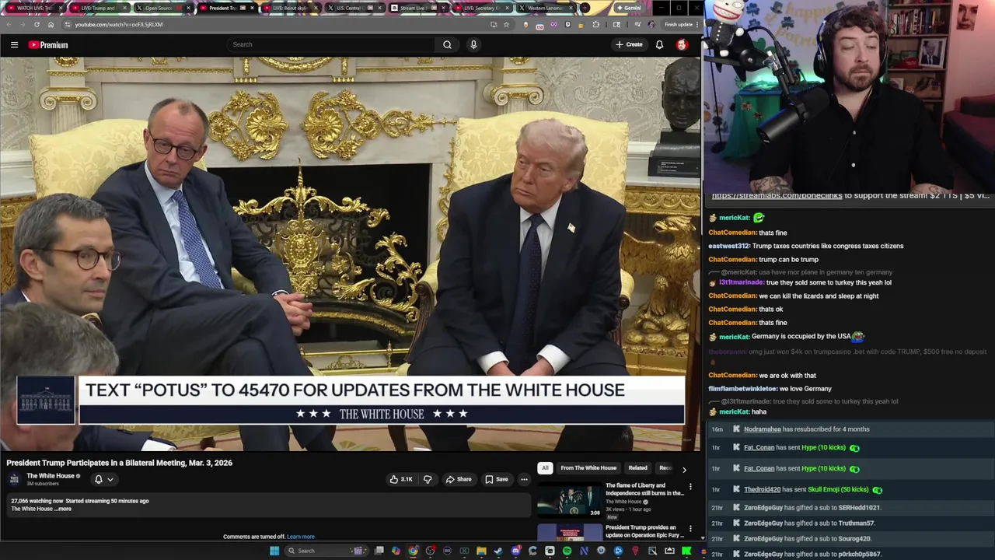This screenshot has width=995, height=560.
Task: Open Gemini button in Chrome
Action: pos(628,9)
